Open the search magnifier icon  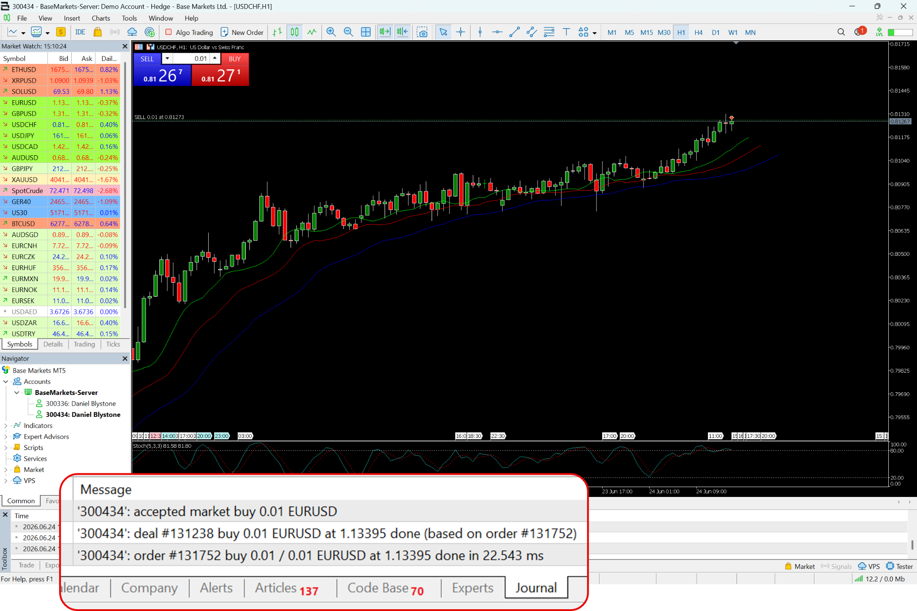[841, 32]
